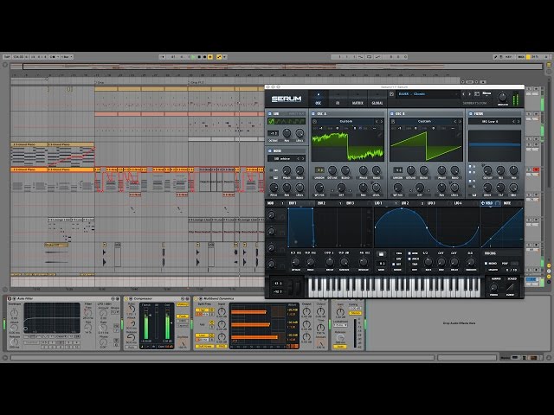Start playback in Ableton transport
Image resolution: width=554 pixels, height=415 pixels.
tap(193, 56)
